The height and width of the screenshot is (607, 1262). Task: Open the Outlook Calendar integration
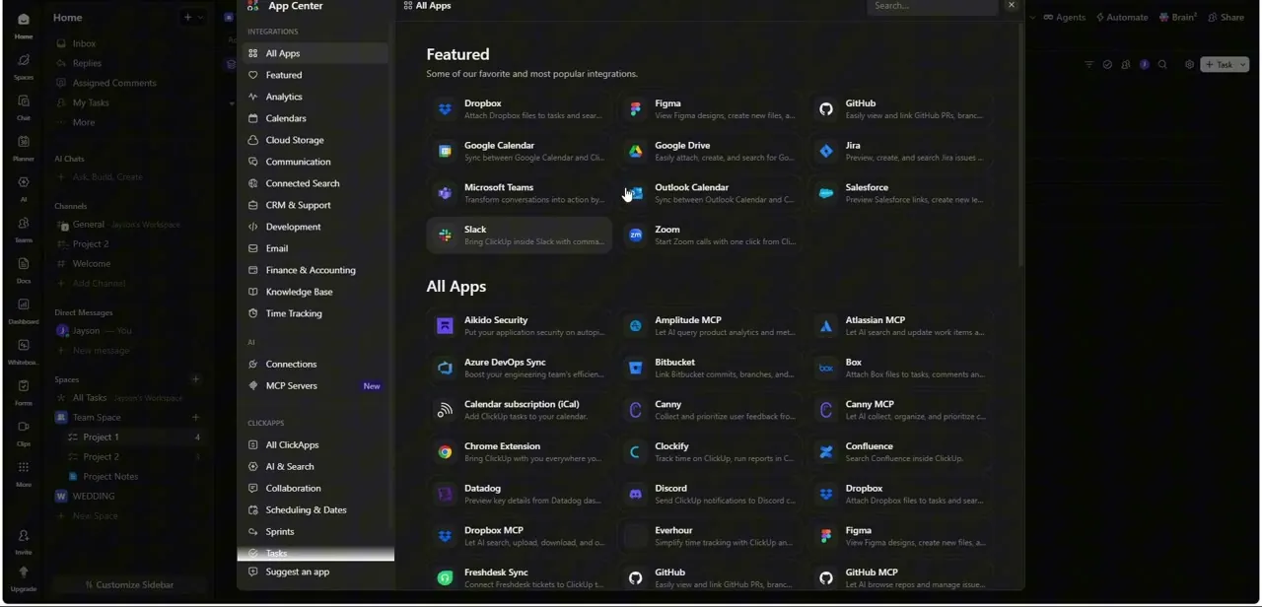710,193
